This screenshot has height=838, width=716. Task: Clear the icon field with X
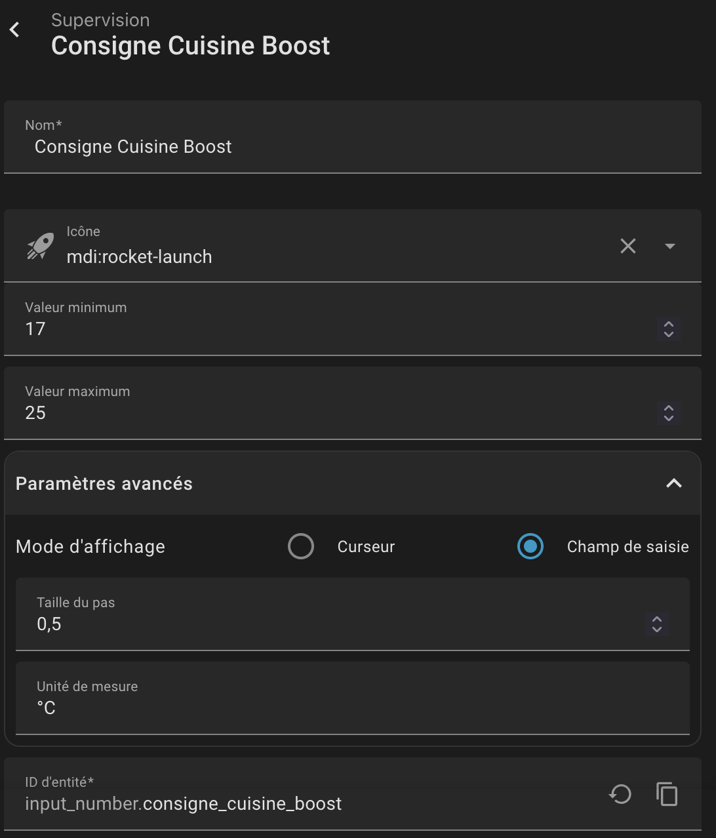point(627,246)
